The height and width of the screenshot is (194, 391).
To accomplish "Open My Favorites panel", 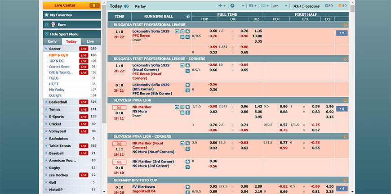I will pos(72,15).
